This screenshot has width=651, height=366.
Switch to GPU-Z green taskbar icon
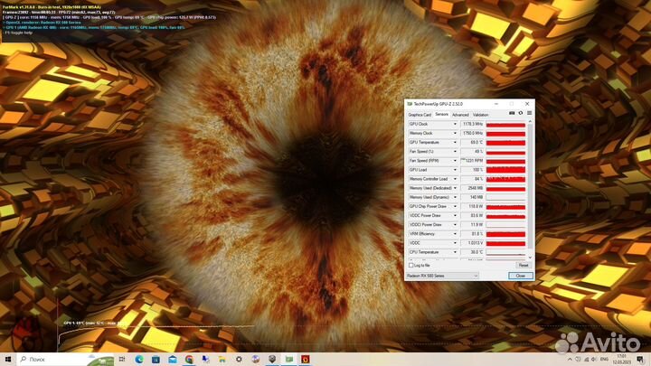pyautogui.click(x=289, y=359)
